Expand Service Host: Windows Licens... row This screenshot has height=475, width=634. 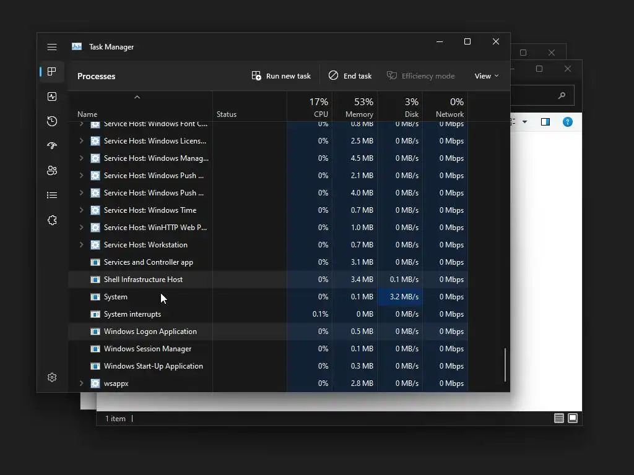click(x=81, y=140)
